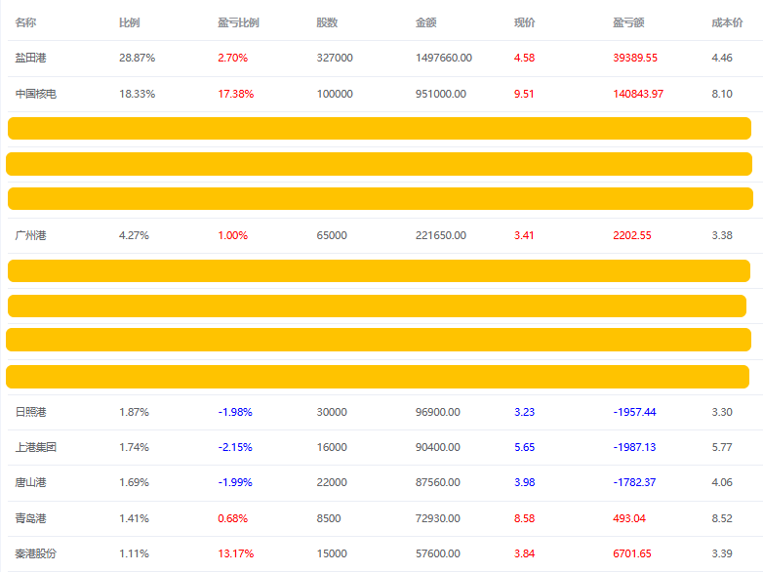Click the -1957.44 loss amount
The image size is (763, 572).
click(634, 412)
